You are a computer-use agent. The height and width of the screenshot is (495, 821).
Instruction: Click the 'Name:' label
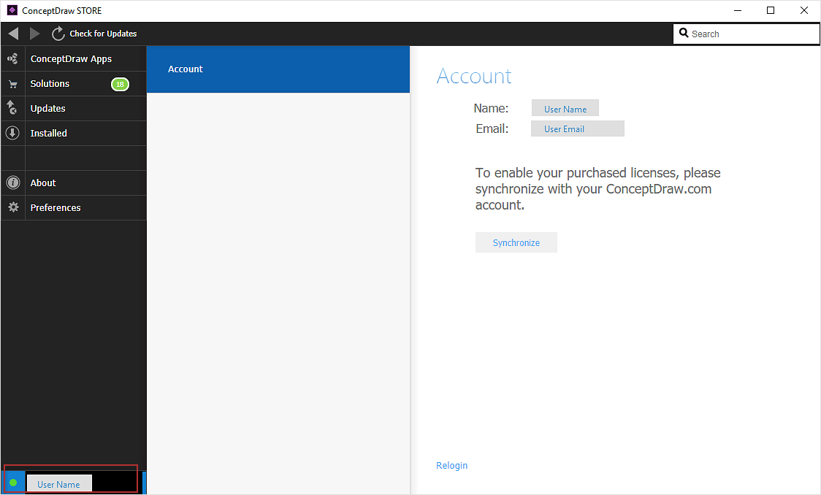pos(491,108)
